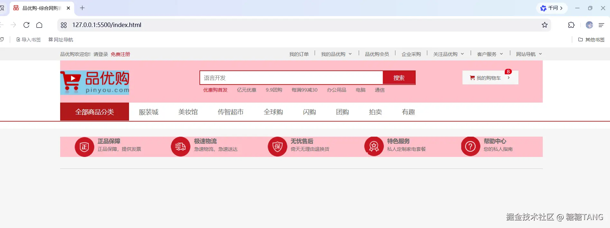
Task: Click the red badge showing 8
Action: (x=508, y=72)
